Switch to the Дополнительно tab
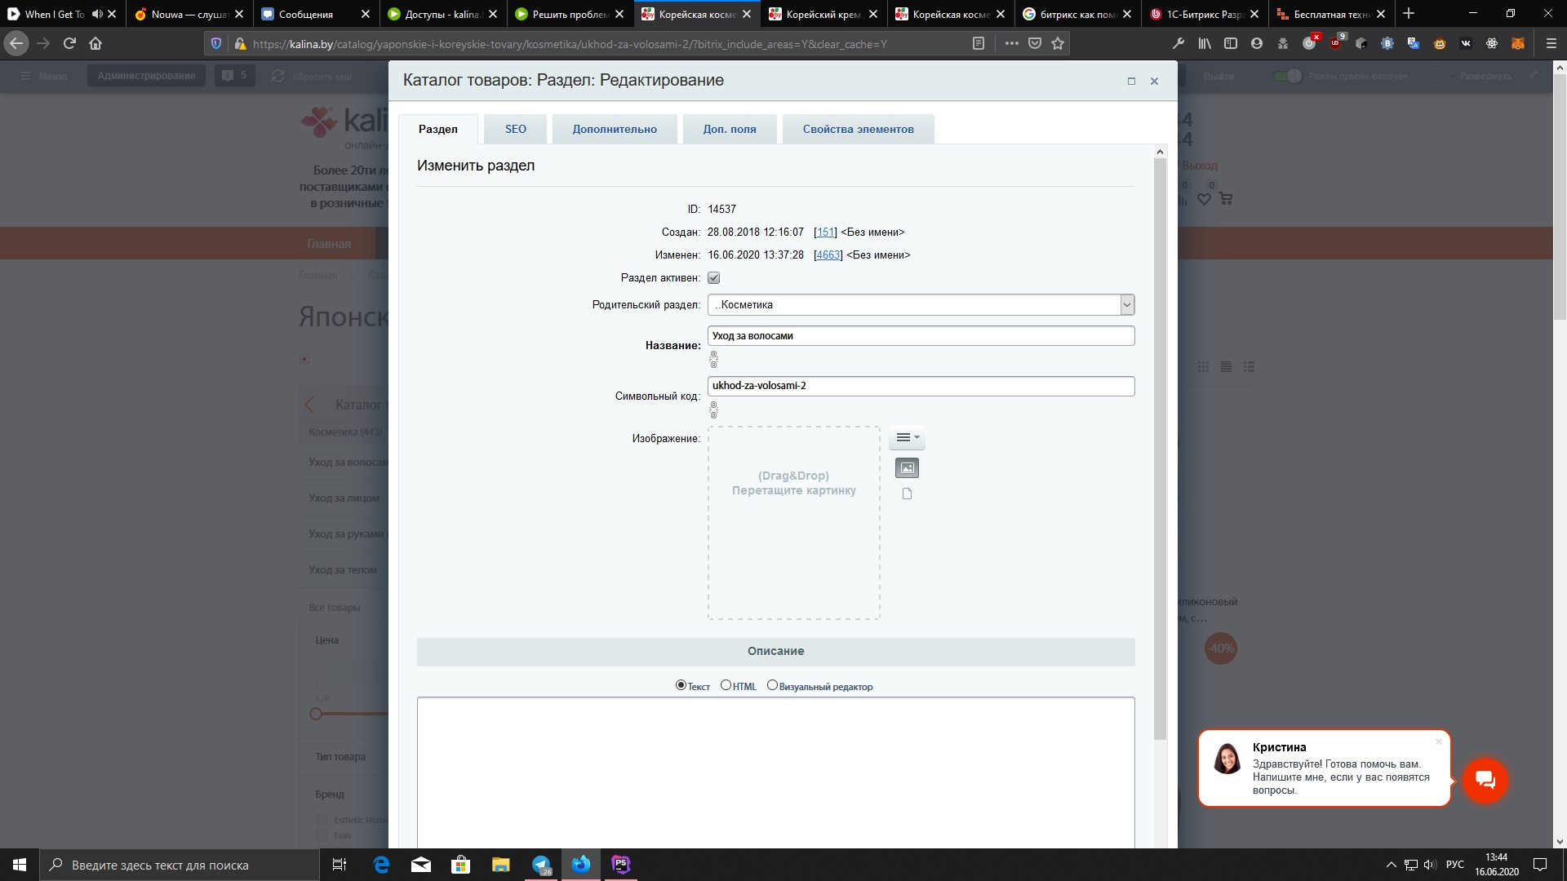 [x=615, y=129]
